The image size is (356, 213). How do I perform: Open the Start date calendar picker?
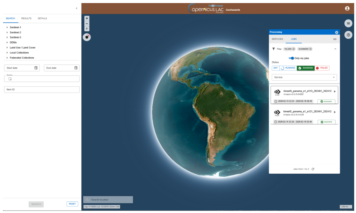pos(36,68)
